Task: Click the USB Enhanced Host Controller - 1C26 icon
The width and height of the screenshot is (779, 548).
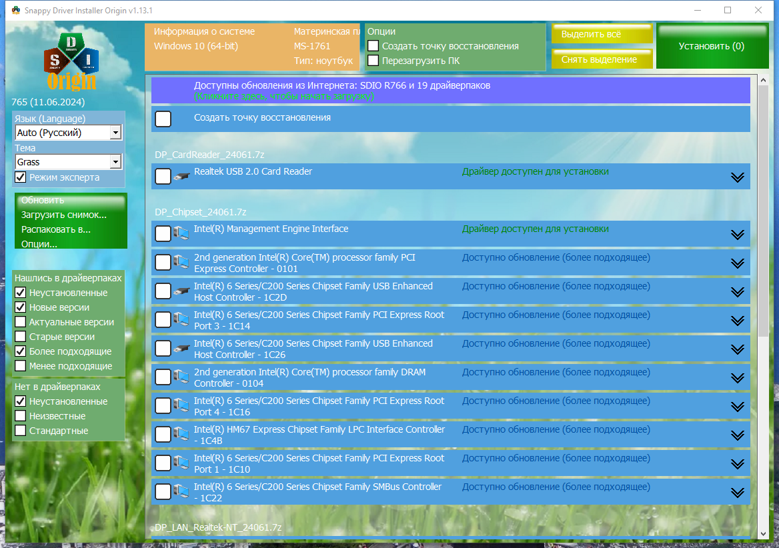Action: (x=181, y=349)
